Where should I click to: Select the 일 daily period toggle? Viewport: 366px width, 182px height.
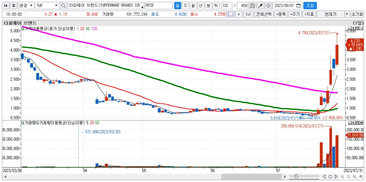tap(178, 5)
